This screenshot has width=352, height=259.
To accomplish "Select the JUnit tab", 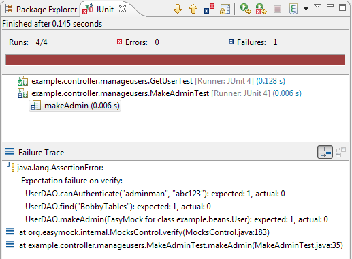I will (104, 10).
